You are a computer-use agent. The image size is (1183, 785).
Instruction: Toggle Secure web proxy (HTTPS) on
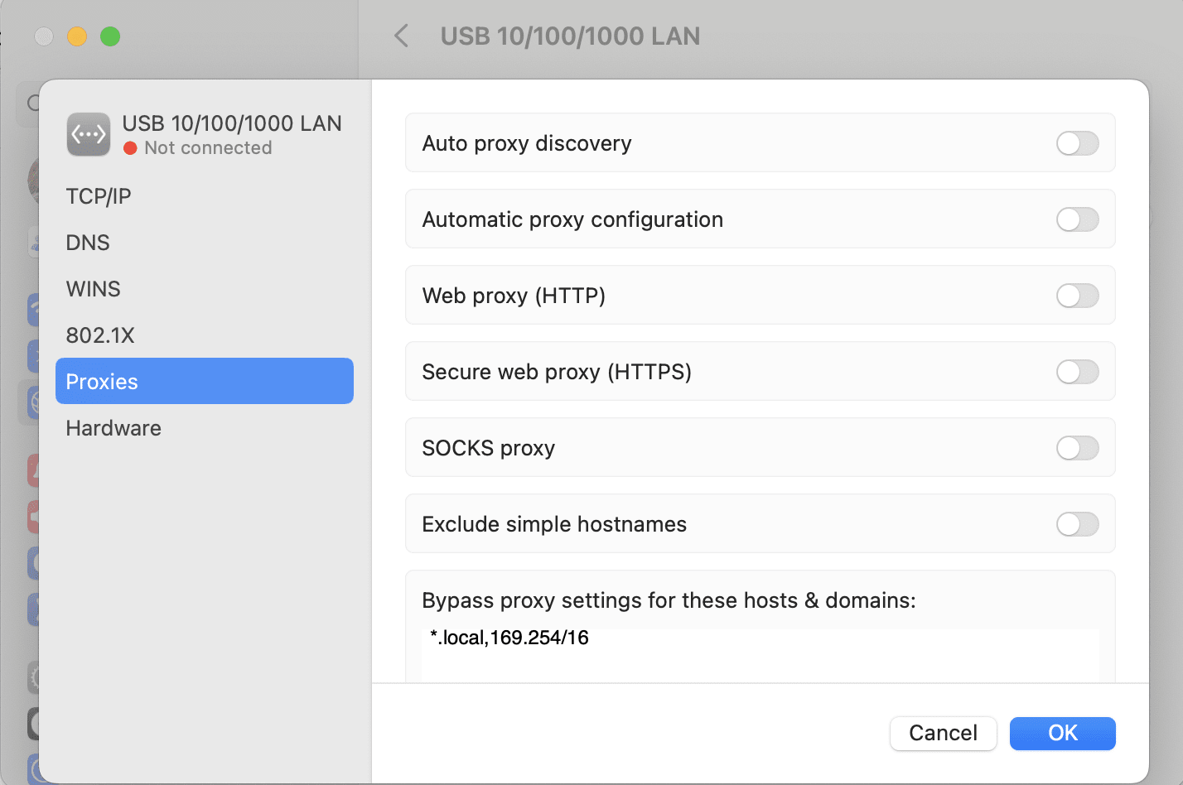(x=1077, y=371)
